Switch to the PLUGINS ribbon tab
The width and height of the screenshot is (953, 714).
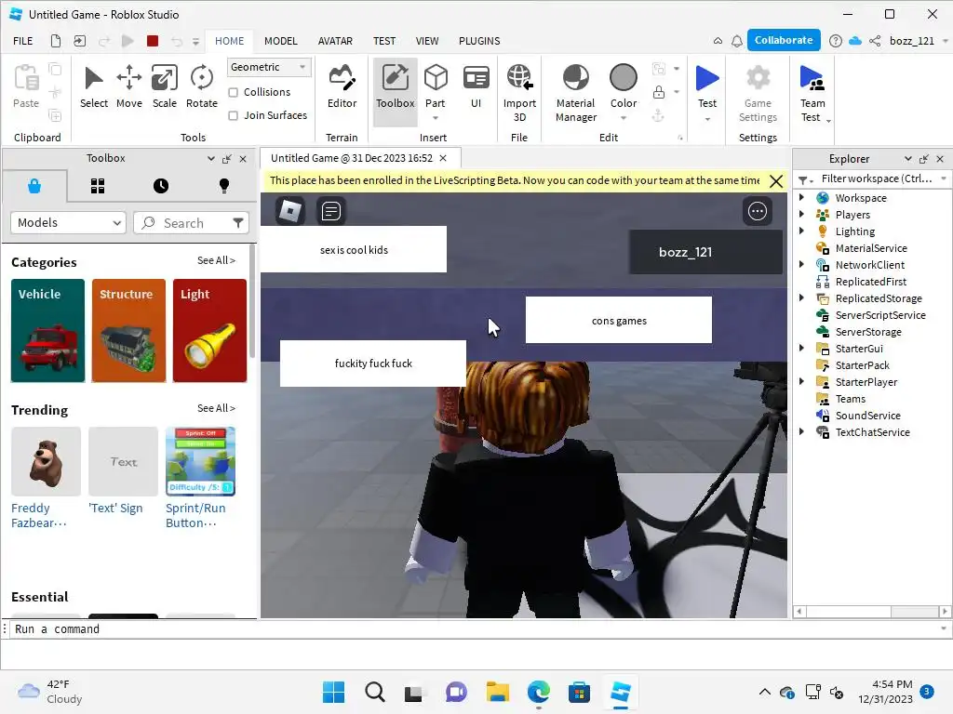[479, 41]
